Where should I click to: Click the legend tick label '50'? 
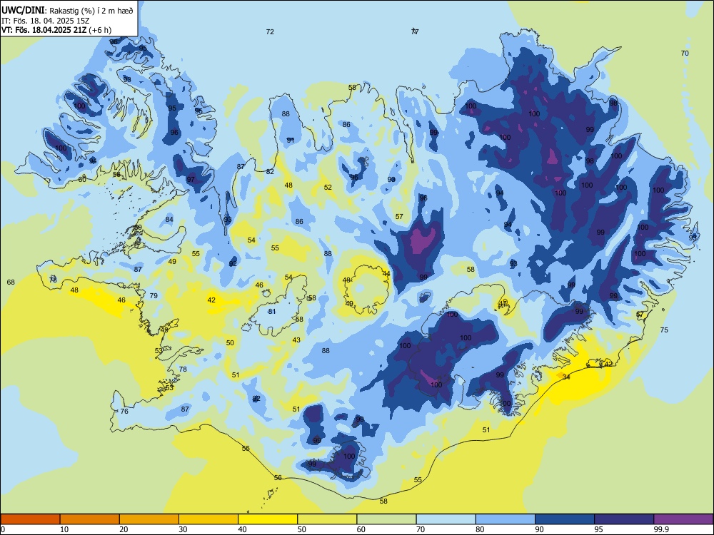click(x=301, y=529)
